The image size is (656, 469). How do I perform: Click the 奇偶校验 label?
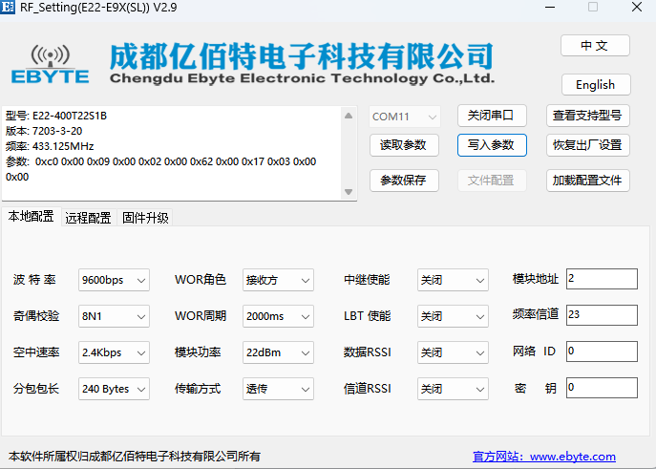point(36,316)
